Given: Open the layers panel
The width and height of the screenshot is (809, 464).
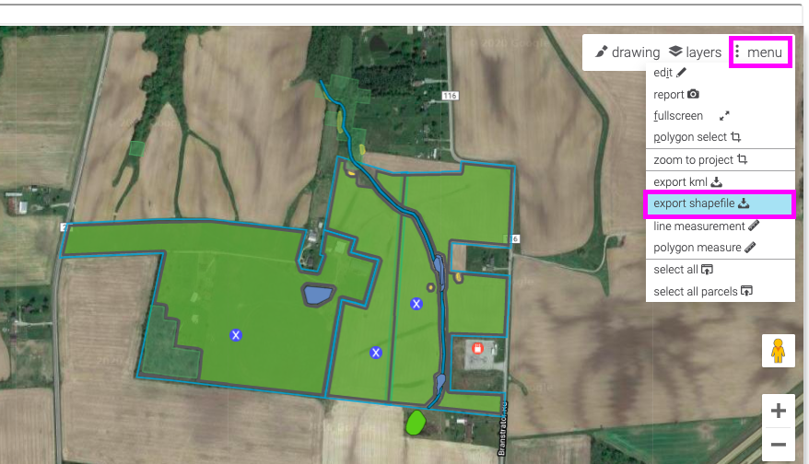Looking at the screenshot, I should coord(695,52).
